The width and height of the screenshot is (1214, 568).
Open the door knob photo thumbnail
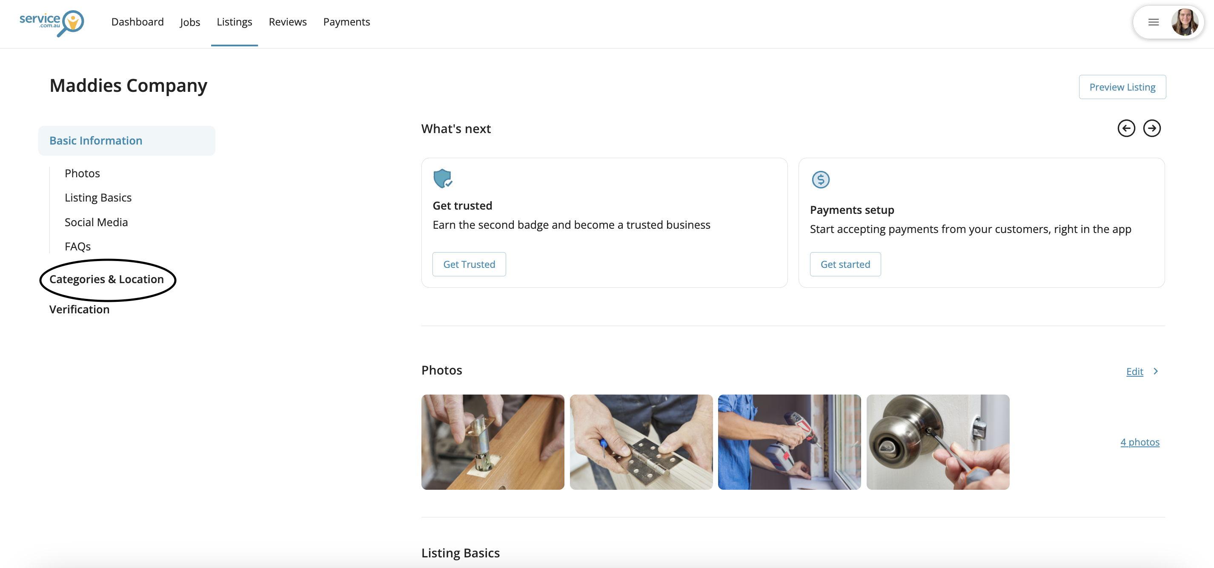coord(937,442)
